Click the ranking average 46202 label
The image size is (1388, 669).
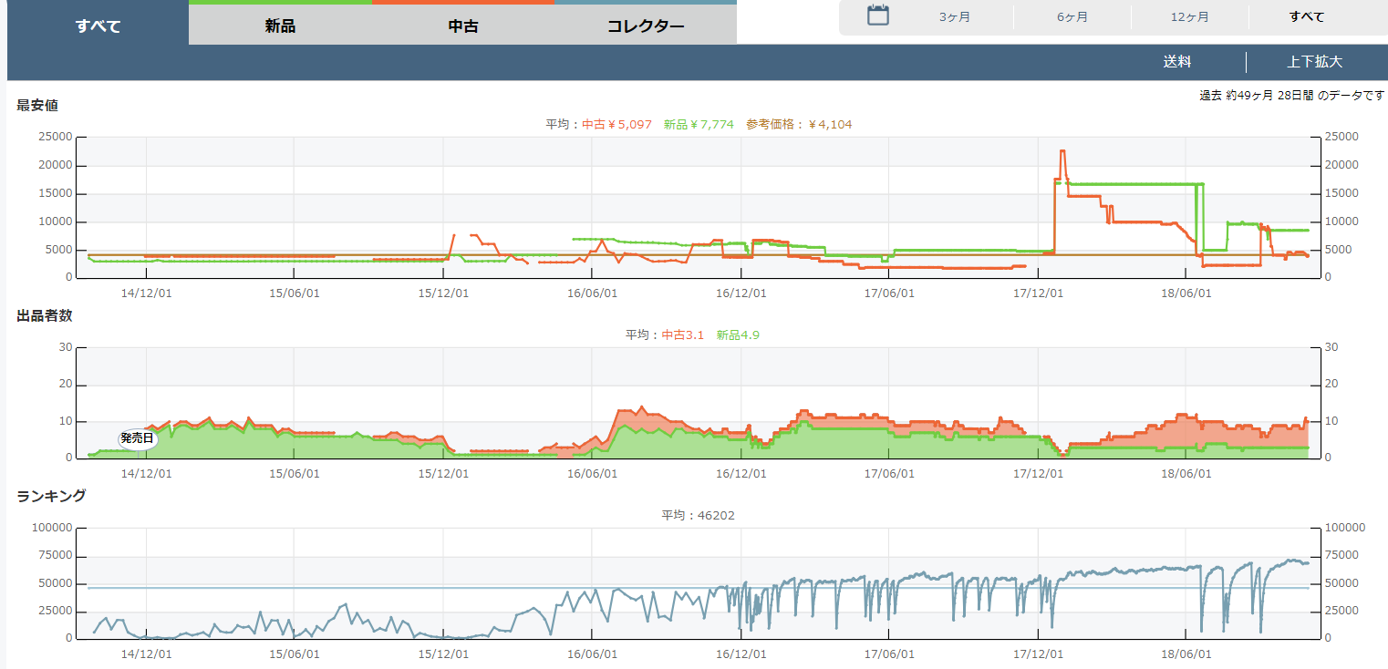pos(698,516)
